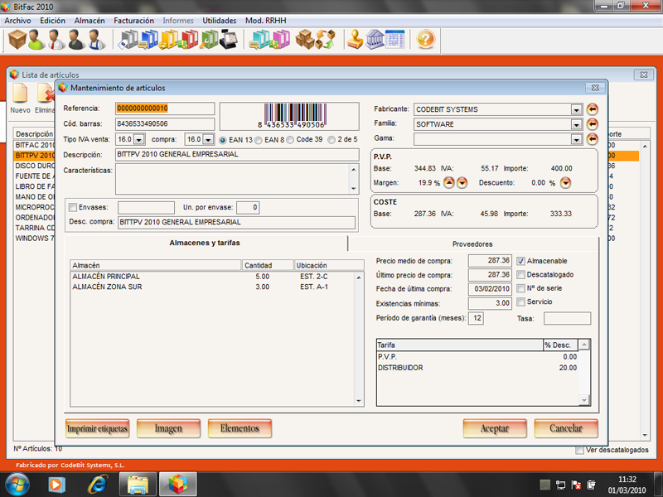Open the pink binders toolbar icon
This screenshot has width=663, height=497.
(x=279, y=40)
